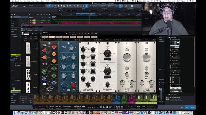The width and height of the screenshot is (206, 115).
Task: Click Save As in the macro toolbar
Action: (68, 11)
